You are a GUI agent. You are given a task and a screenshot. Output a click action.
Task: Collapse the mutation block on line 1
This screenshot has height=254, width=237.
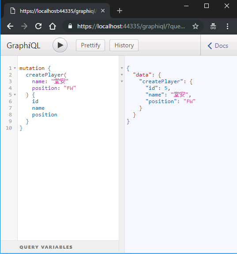click(15, 68)
